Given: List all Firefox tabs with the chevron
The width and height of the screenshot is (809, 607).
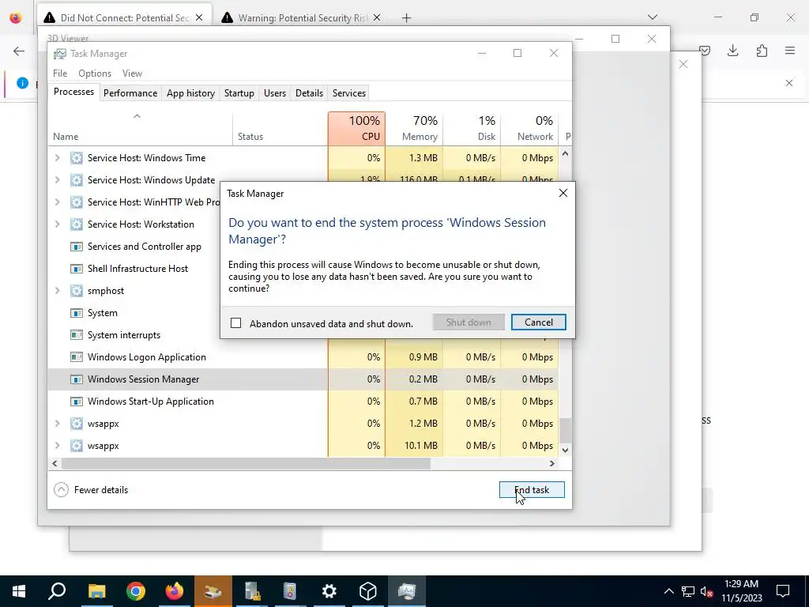Looking at the screenshot, I should [x=653, y=17].
